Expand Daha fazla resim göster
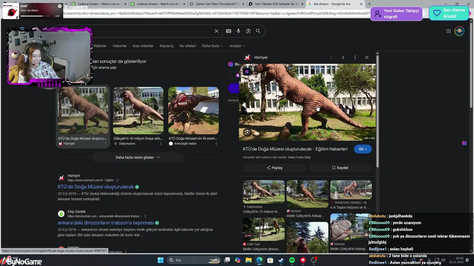Screen dimensions: 474x266 coord(138,157)
